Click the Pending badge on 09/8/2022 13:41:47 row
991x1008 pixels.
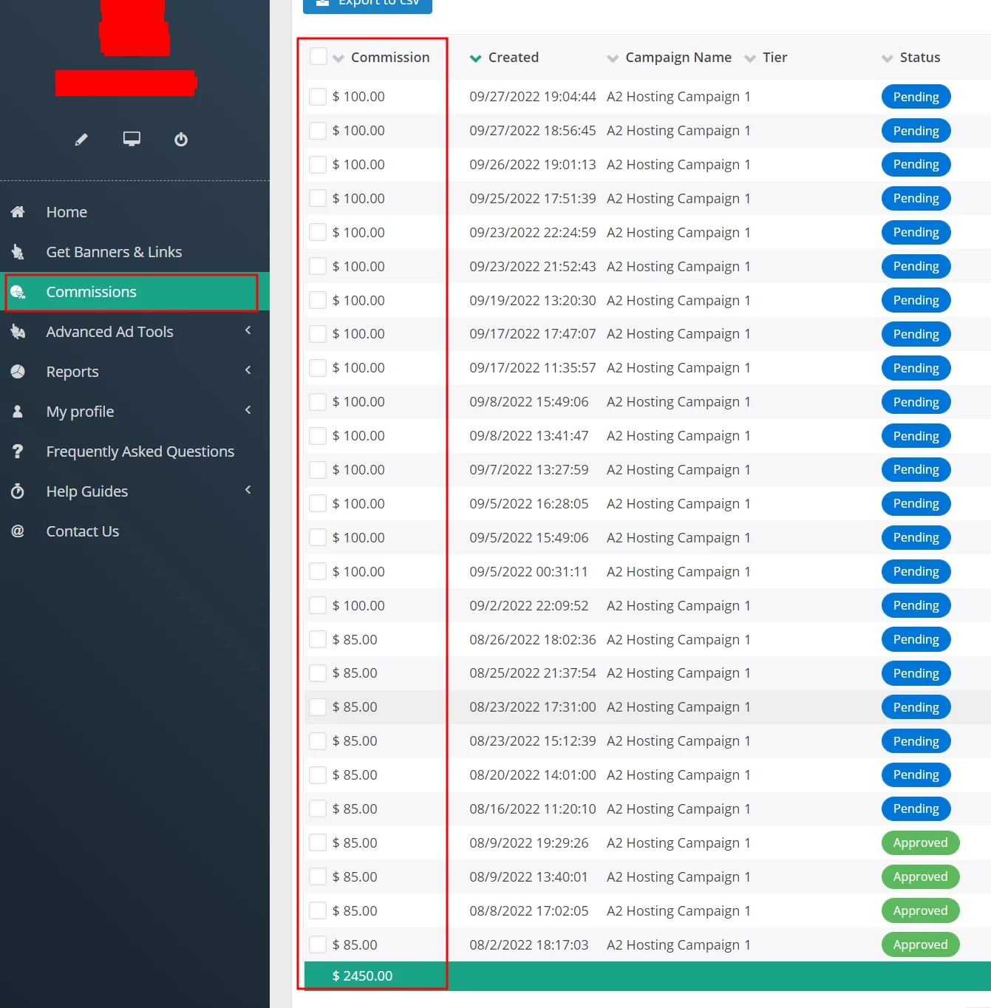tap(916, 436)
